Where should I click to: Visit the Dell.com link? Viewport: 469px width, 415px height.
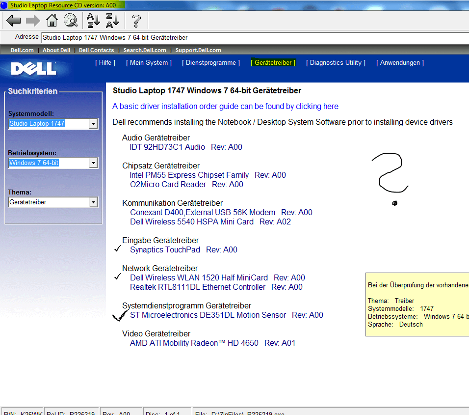(x=22, y=50)
